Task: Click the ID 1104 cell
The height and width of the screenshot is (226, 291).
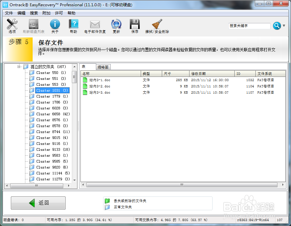Action: point(250,86)
